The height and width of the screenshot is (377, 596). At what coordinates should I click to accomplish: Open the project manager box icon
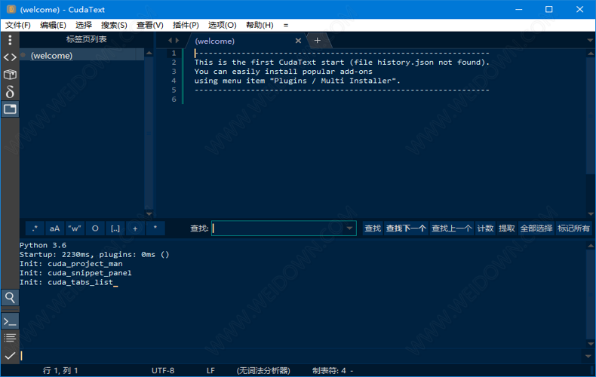pyautogui.click(x=10, y=75)
